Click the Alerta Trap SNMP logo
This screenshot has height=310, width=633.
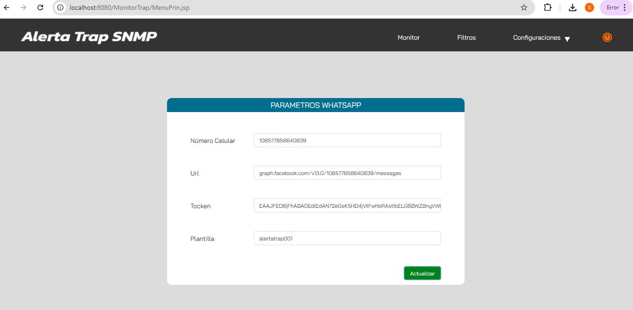tap(89, 36)
